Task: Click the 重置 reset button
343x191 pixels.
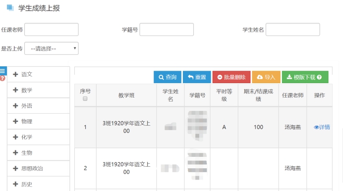Action: tap(197, 77)
